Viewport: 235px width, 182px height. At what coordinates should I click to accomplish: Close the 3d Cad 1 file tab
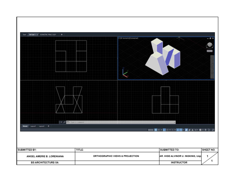(37, 35)
